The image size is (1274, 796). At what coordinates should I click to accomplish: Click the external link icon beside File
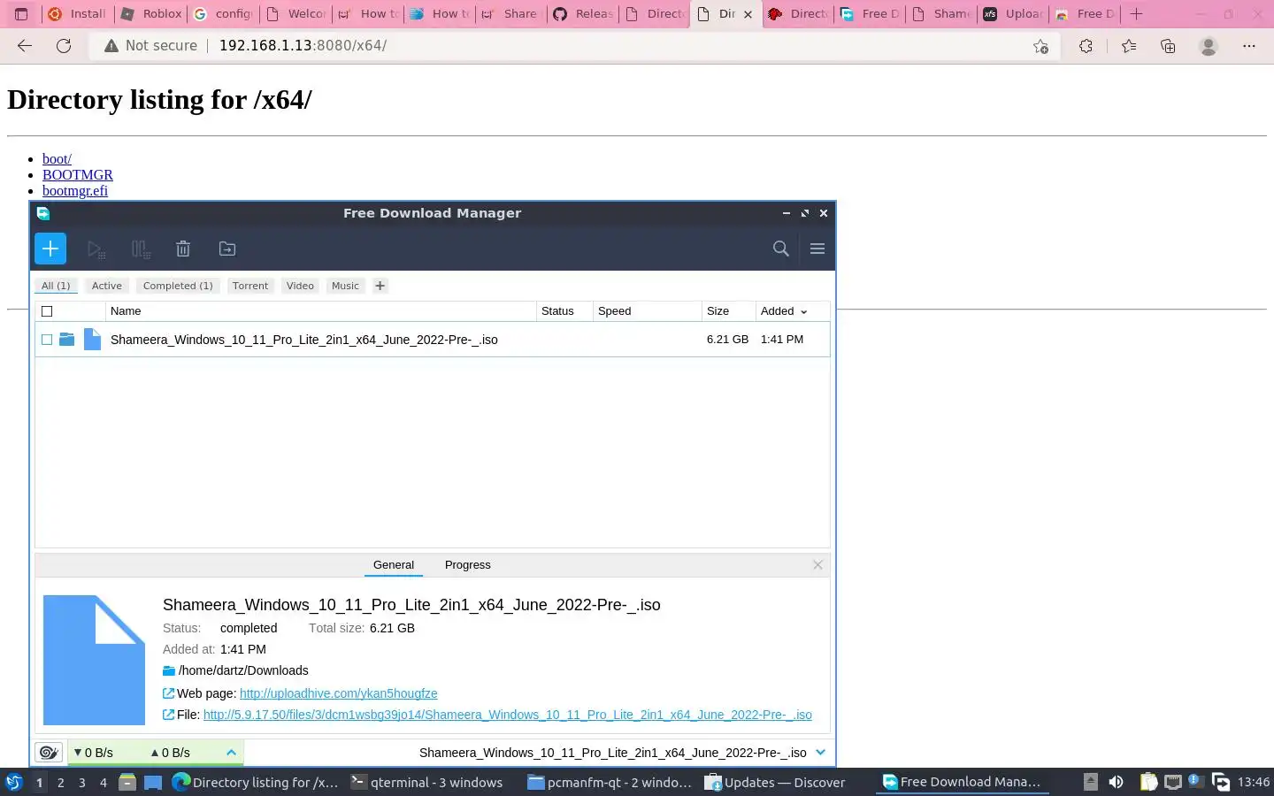tap(168, 715)
